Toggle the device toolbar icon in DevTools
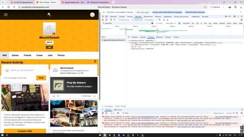 (x=106, y=16)
